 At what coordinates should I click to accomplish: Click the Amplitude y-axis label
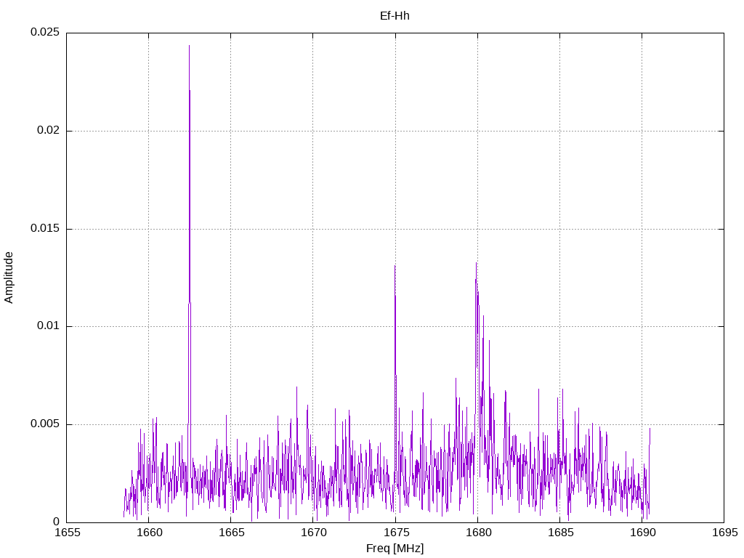point(9,278)
